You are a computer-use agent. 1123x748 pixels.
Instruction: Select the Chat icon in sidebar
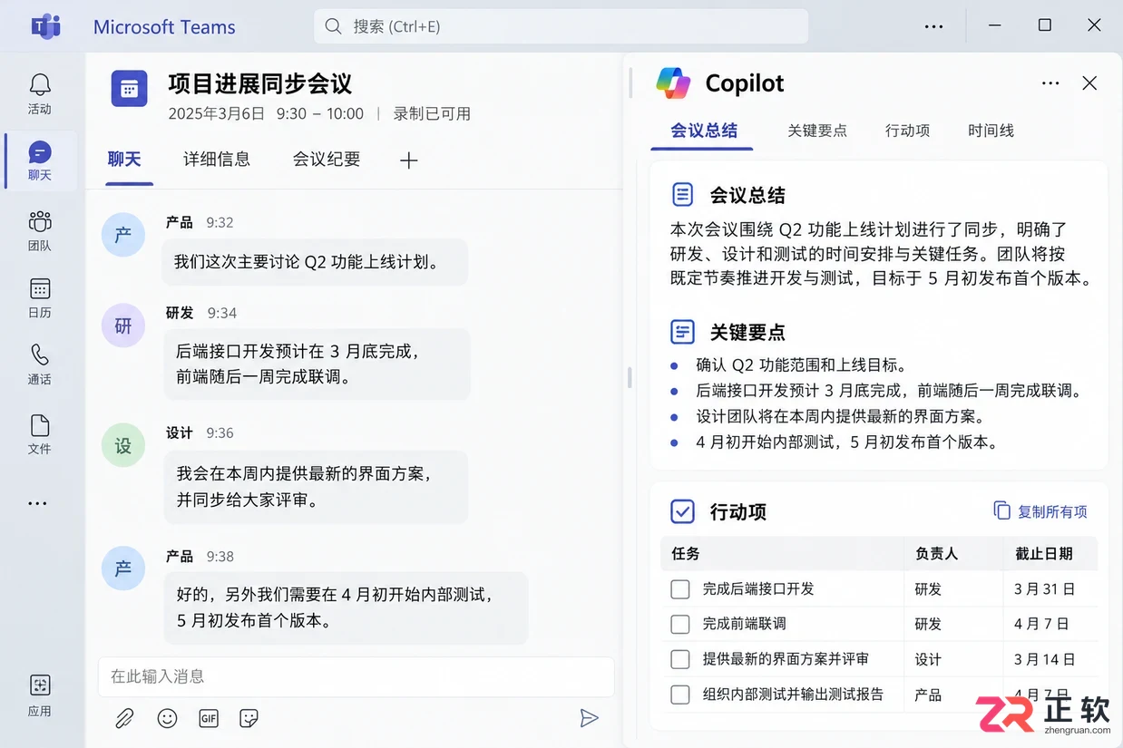tap(40, 152)
